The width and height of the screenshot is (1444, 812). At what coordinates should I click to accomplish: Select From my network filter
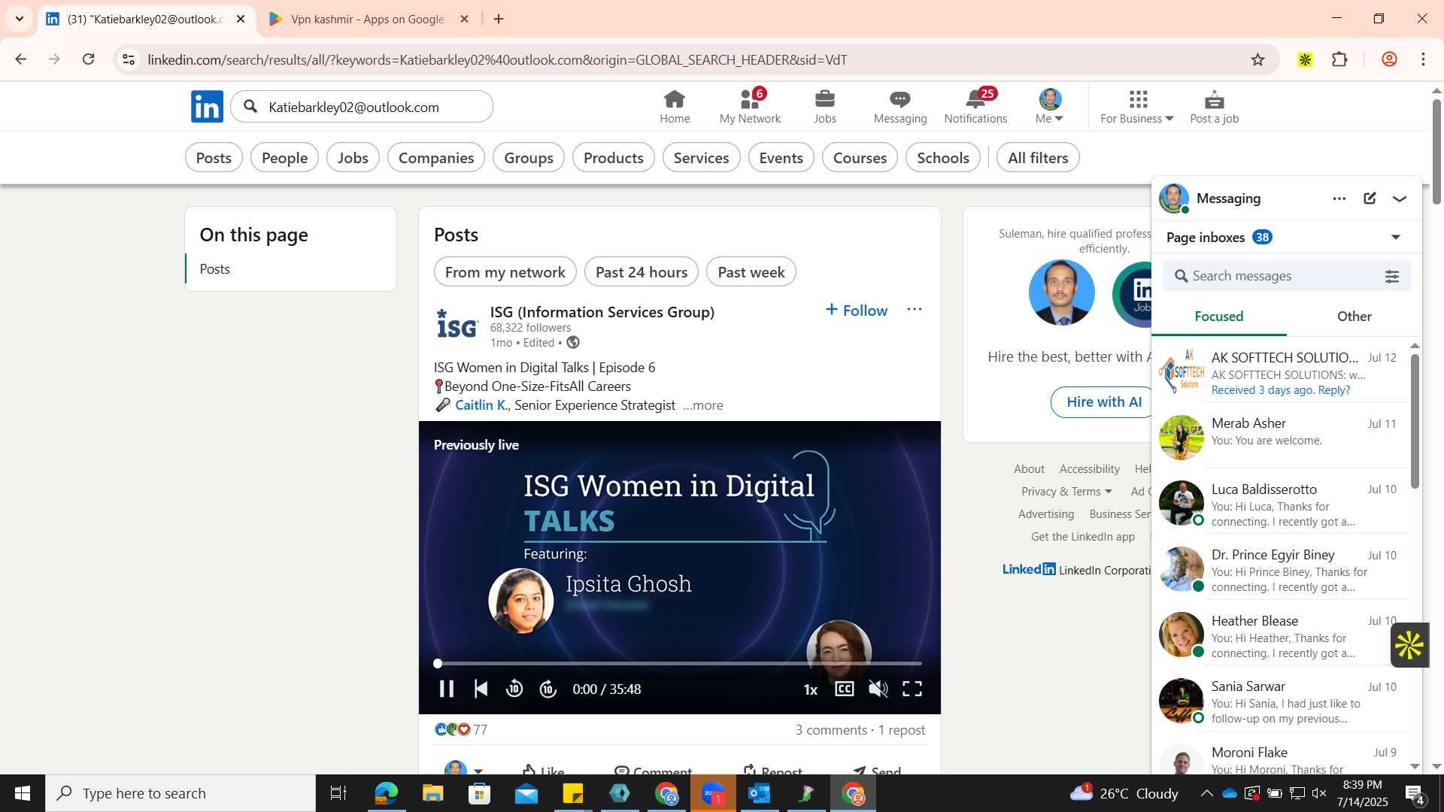tap(505, 272)
